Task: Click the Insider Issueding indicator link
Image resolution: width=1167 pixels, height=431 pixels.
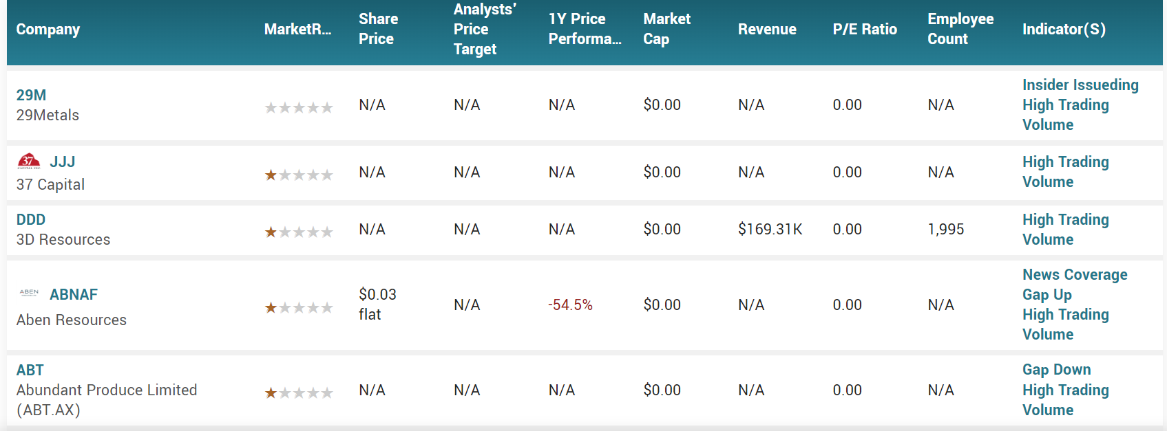Action: pyautogui.click(x=1080, y=85)
